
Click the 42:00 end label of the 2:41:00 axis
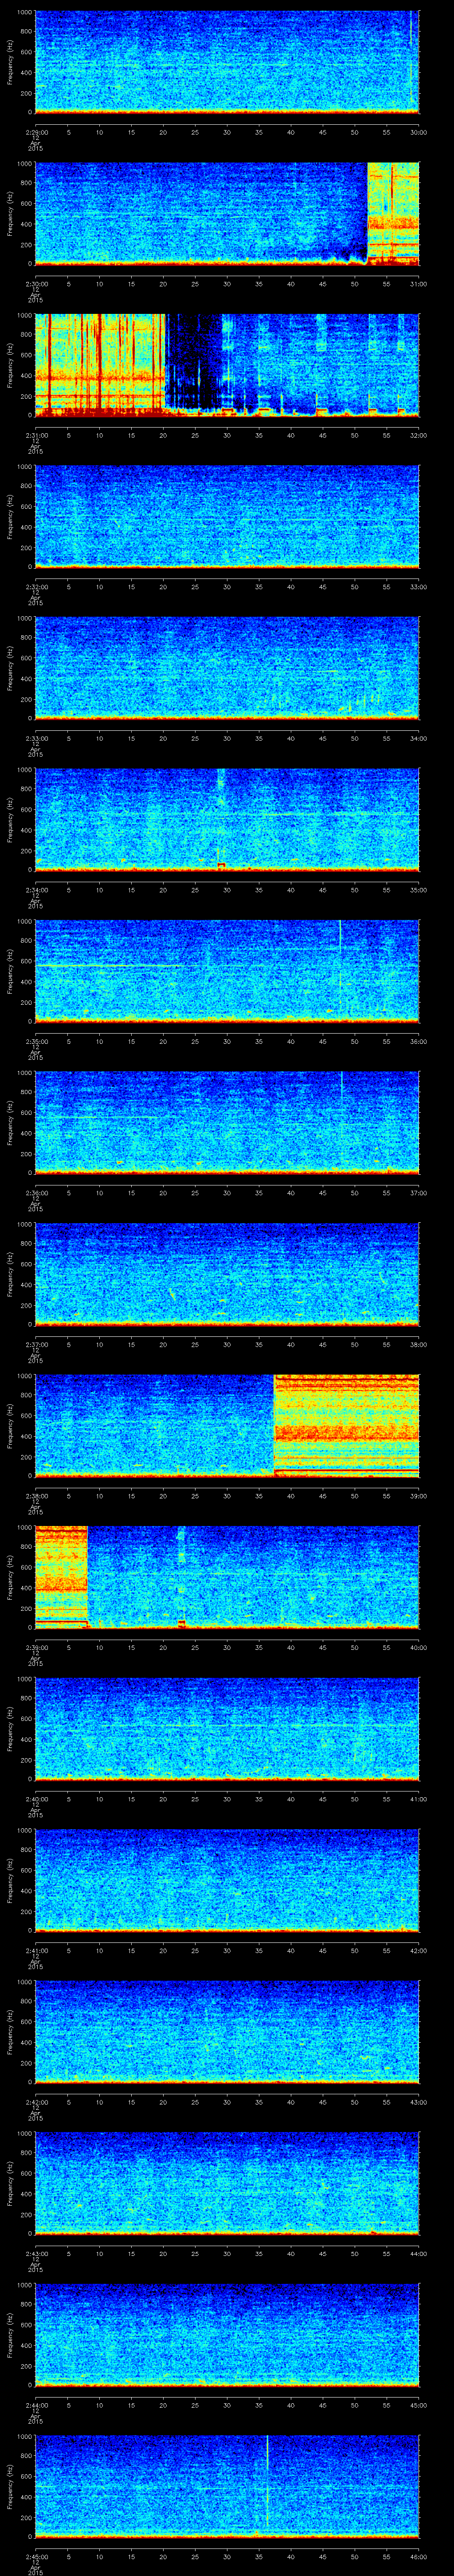pyautogui.click(x=419, y=1950)
